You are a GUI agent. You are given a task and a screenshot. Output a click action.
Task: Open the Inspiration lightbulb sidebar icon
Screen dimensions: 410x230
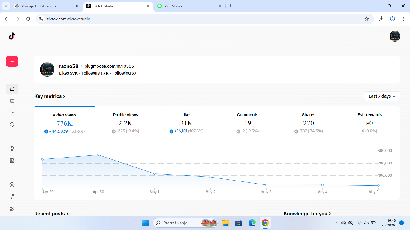tap(12, 149)
